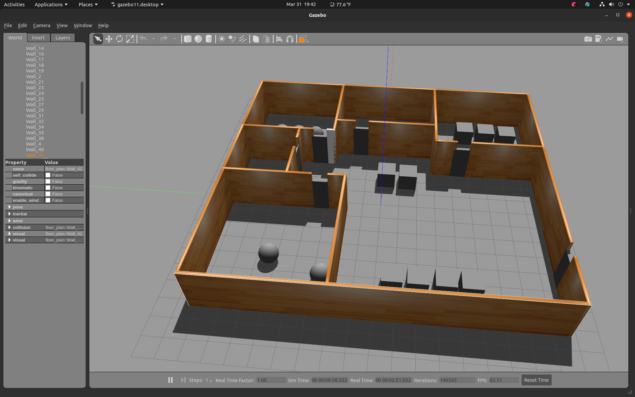Expand the collision property
This screenshot has height=397, width=635.
pyautogui.click(x=9, y=228)
